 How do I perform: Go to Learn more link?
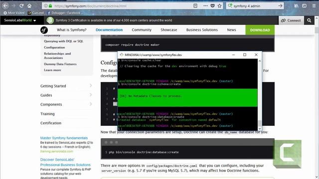pyautogui.click(x=52, y=70)
